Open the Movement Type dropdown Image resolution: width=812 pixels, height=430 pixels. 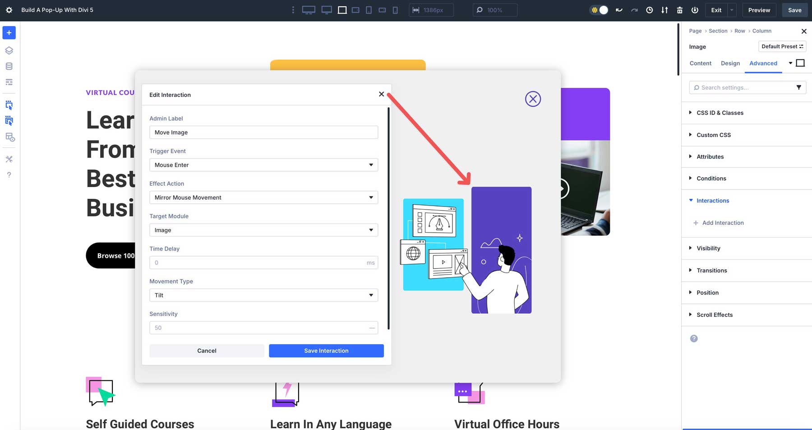coord(263,295)
